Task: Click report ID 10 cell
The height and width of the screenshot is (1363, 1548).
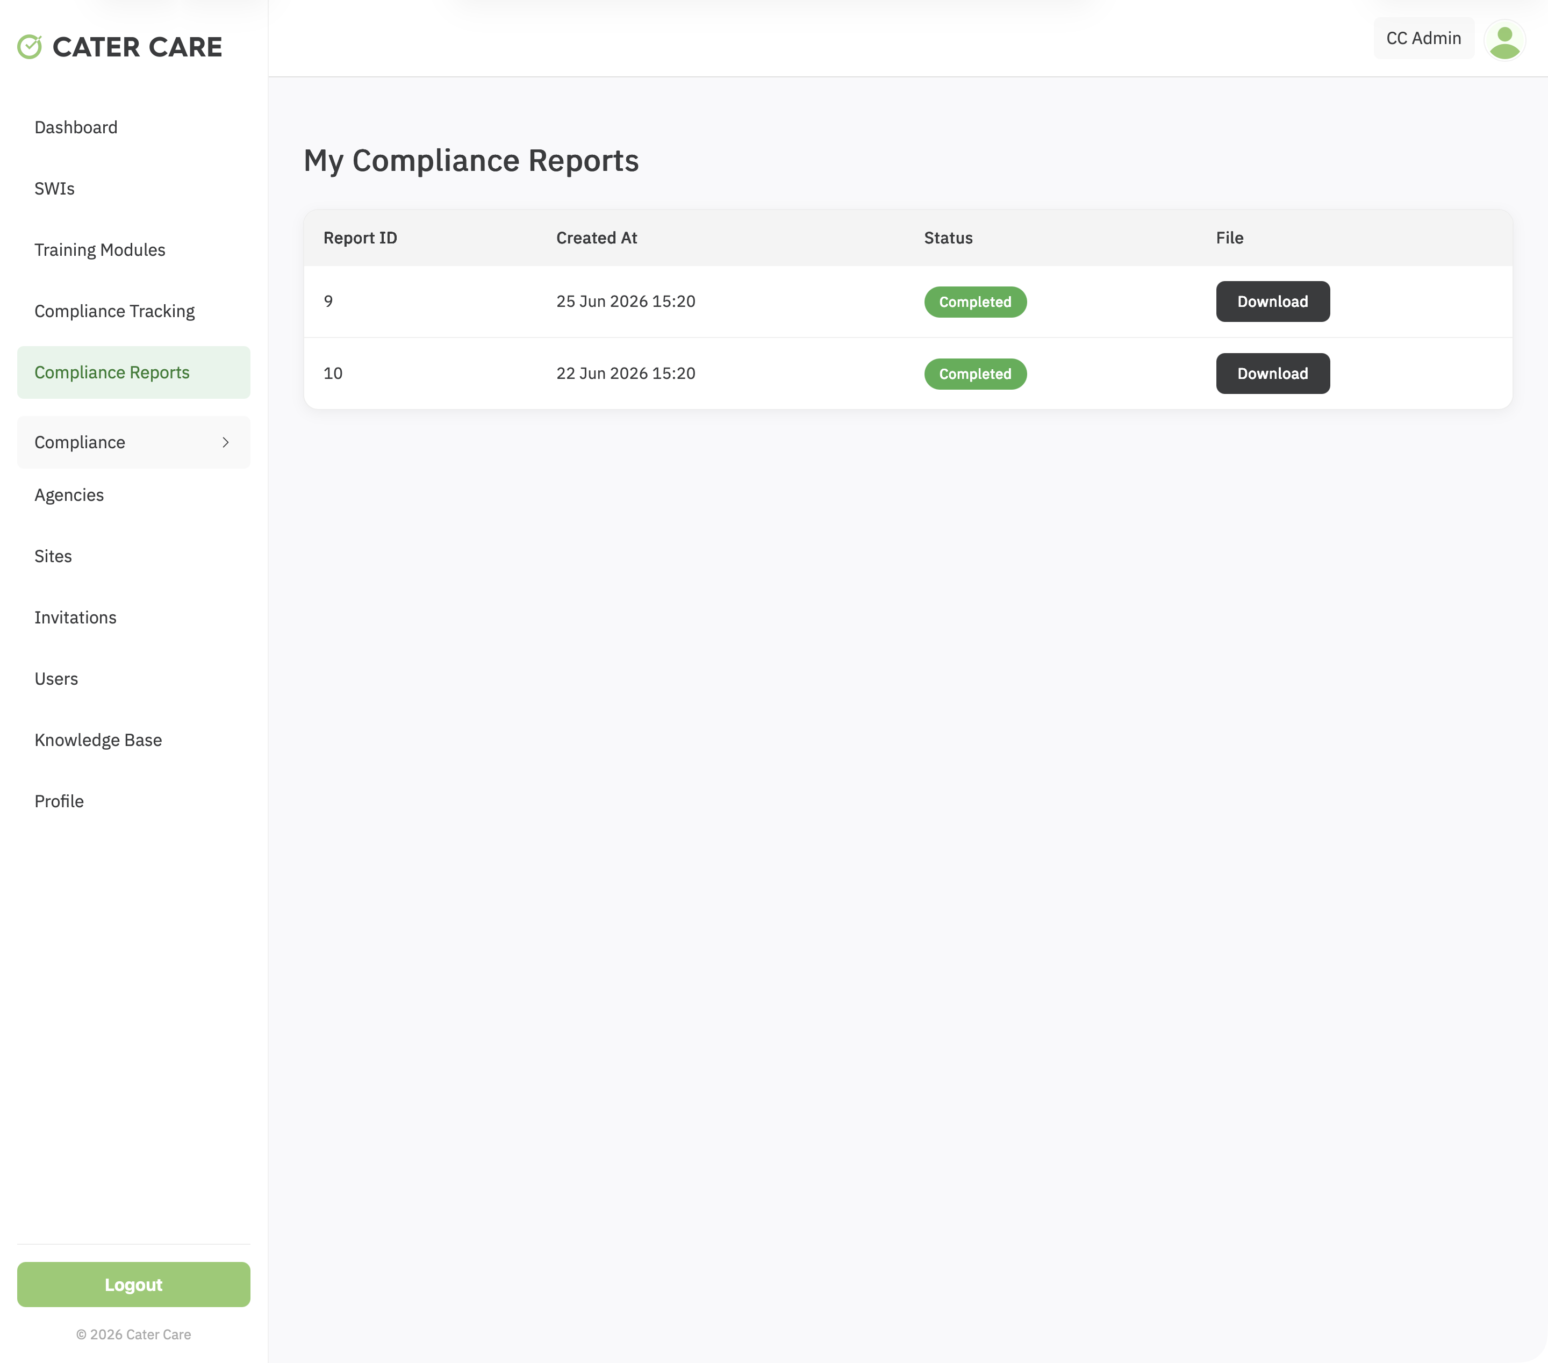Action: click(333, 374)
